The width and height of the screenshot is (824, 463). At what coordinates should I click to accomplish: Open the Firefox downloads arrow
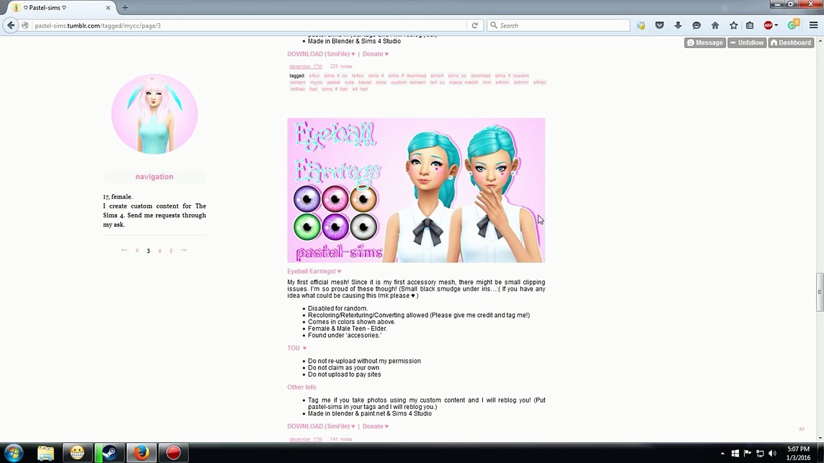point(678,26)
